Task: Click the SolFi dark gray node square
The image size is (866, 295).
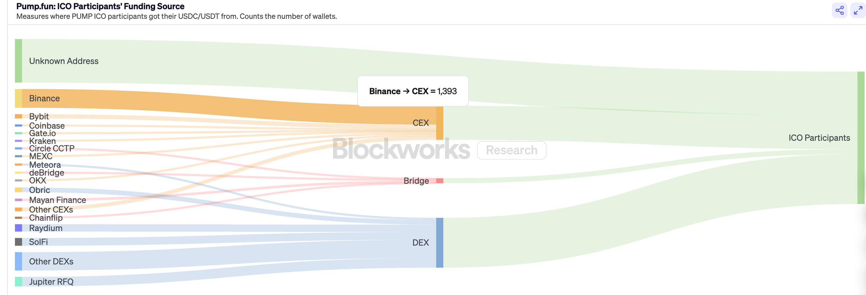Action: (x=19, y=242)
